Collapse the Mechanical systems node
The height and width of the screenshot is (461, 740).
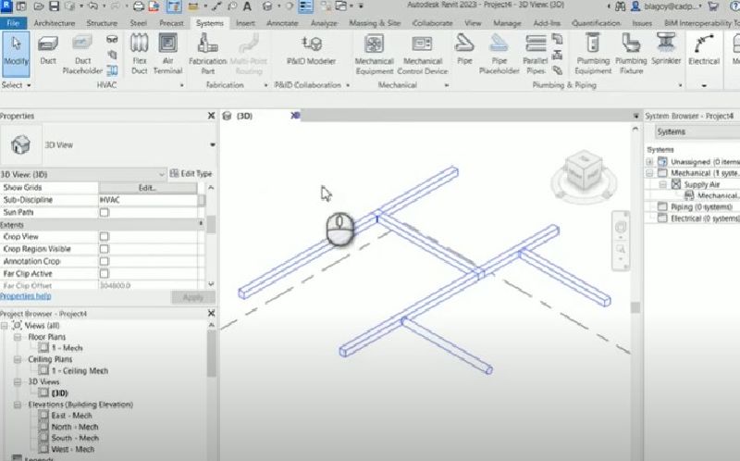tap(649, 173)
